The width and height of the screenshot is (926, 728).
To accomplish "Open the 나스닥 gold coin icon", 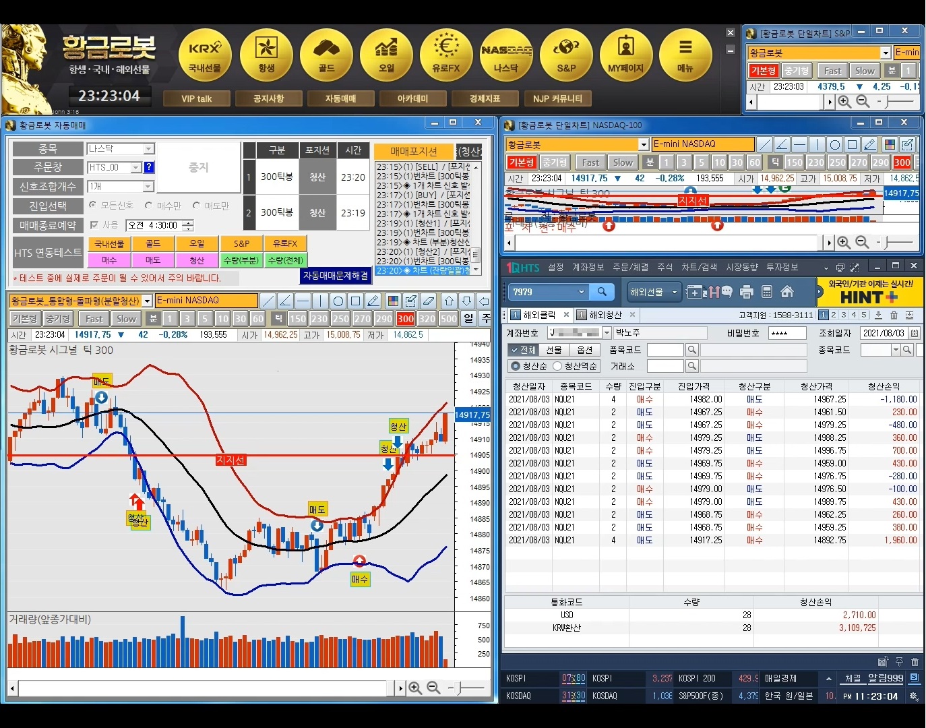I will coord(506,55).
